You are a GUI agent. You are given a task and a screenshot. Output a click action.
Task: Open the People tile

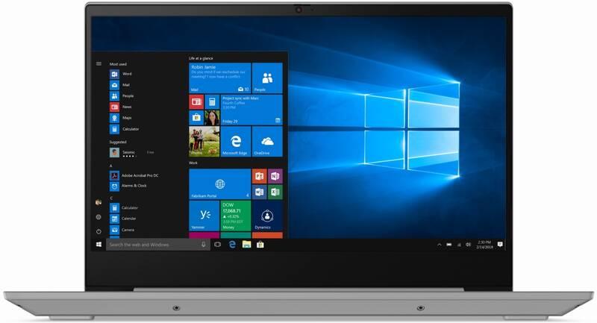pyautogui.click(x=267, y=78)
